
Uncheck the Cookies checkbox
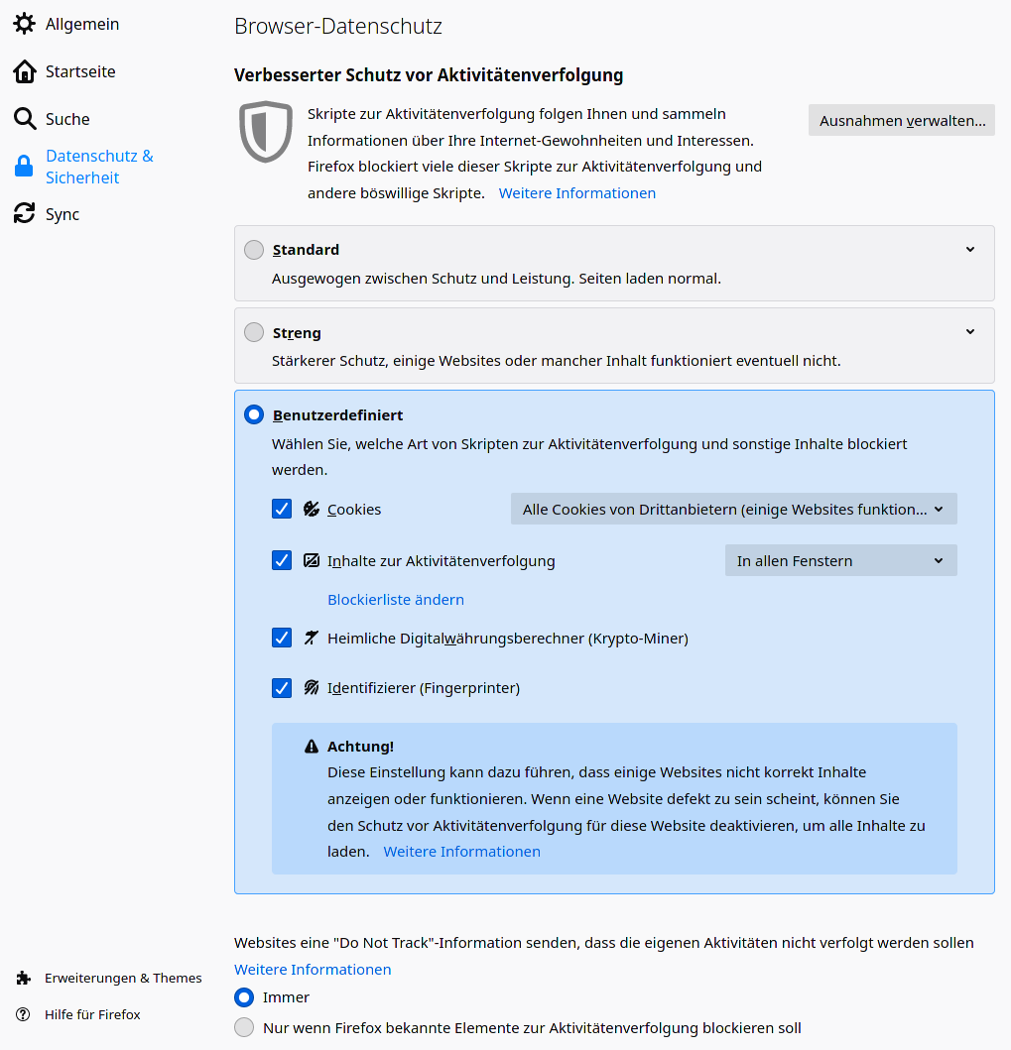(282, 510)
